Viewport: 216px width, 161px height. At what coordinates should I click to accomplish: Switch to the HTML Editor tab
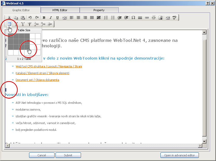click(x=60, y=10)
